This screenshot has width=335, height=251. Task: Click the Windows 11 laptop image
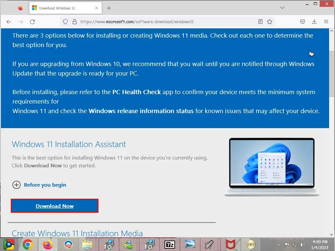pos(272,167)
